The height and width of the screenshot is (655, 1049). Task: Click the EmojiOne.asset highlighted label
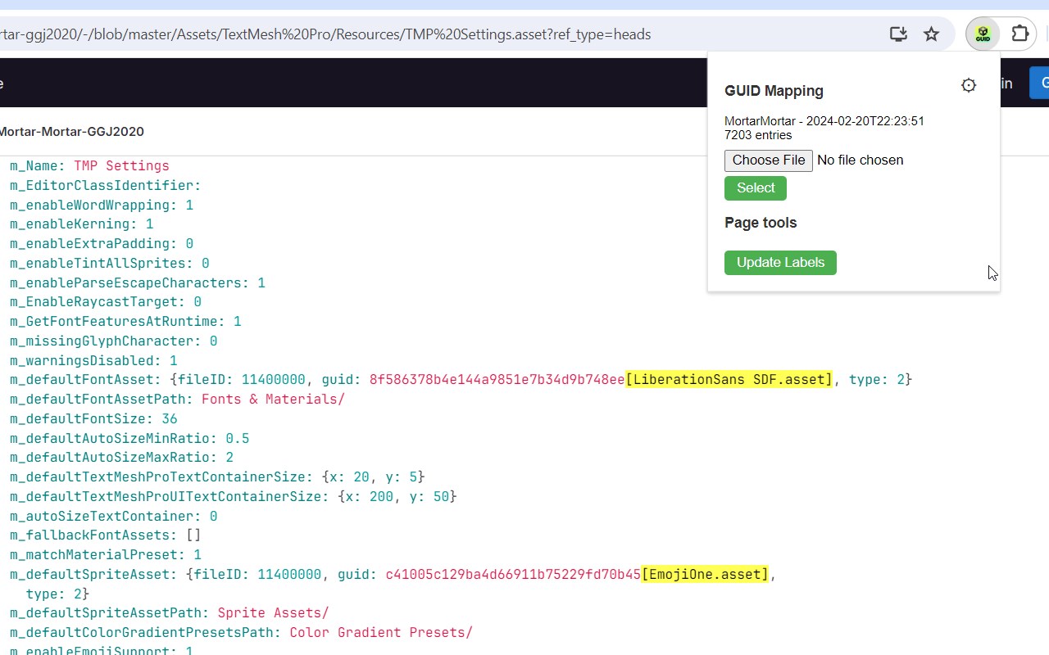[x=706, y=575]
